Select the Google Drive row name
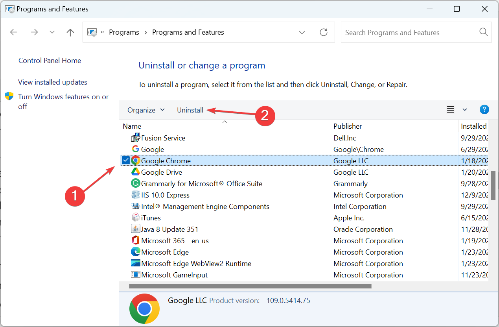Screen dimensions: 499x327 pos(162,172)
